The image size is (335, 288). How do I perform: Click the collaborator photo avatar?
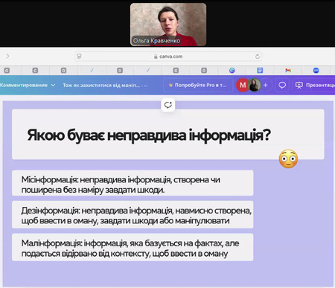(254, 85)
